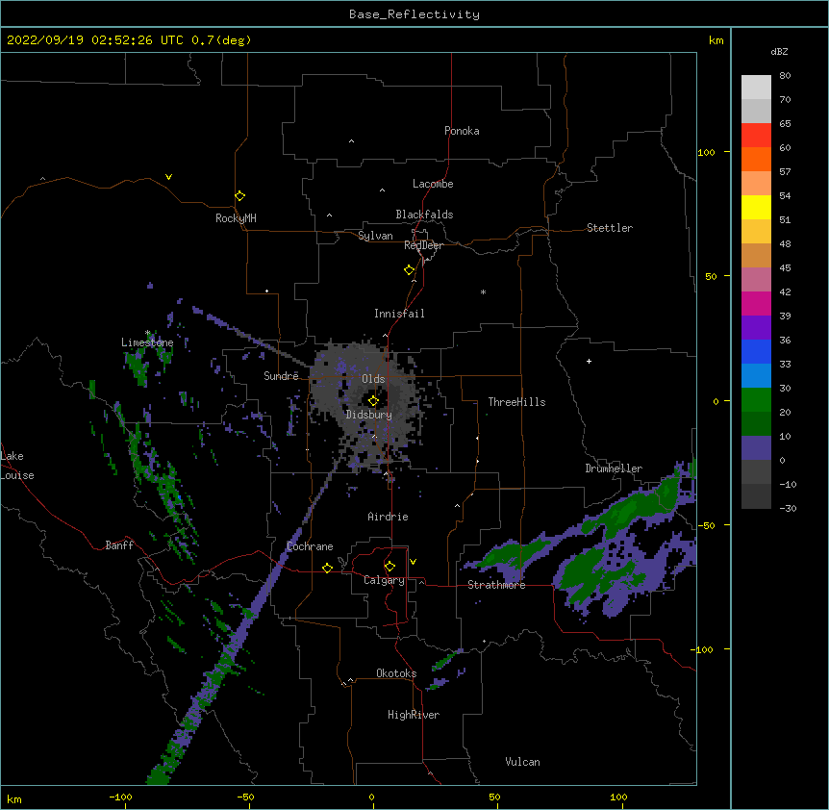The height and width of the screenshot is (810, 829).
Task: Select the Lacombe city label
Action: pos(433,184)
